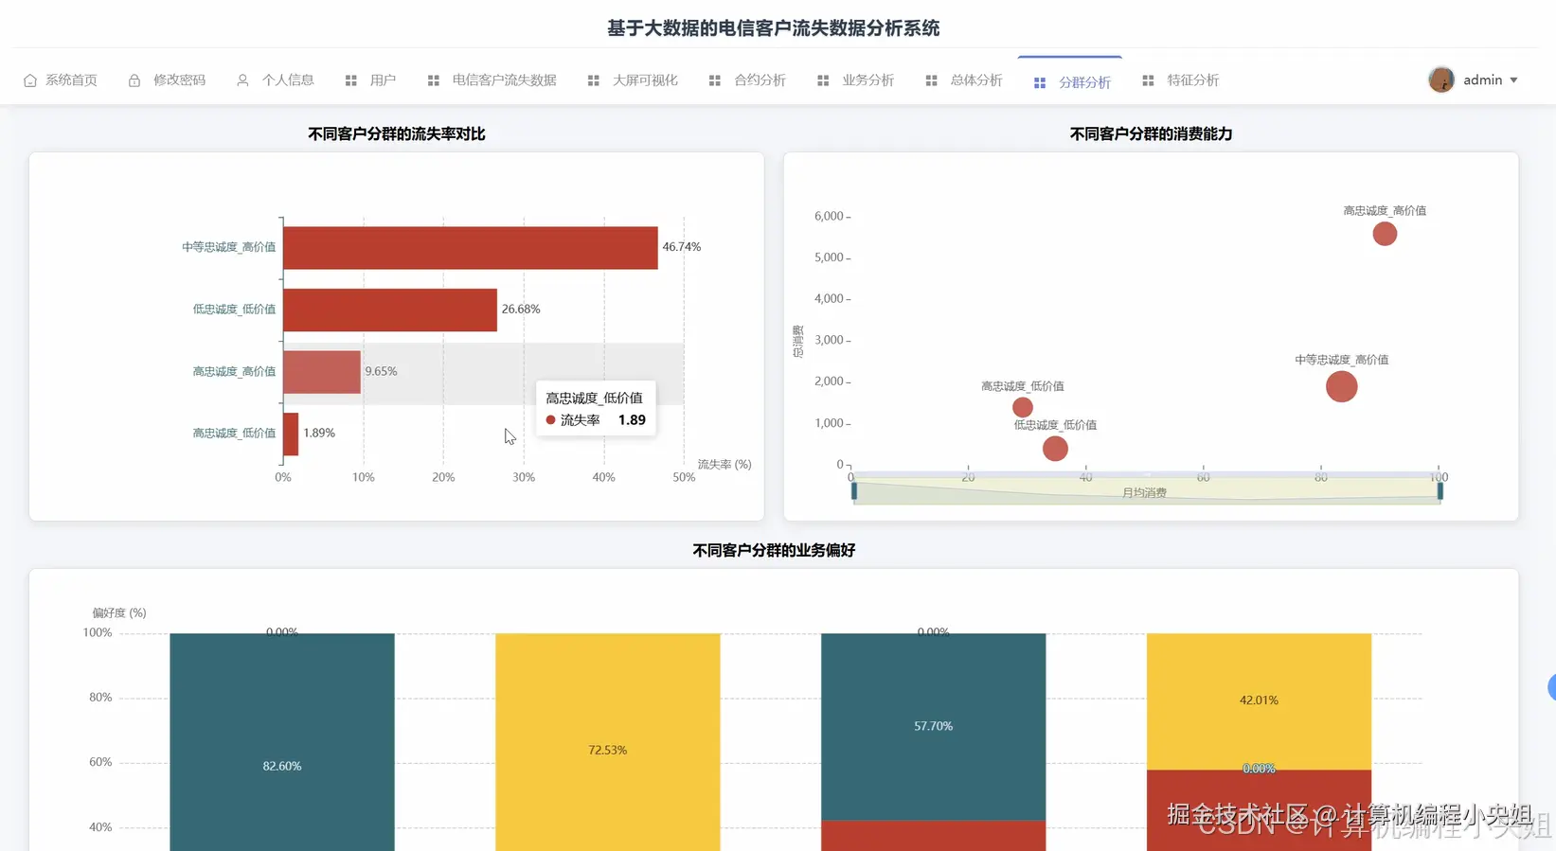Click the blue grid icon beside 分群分析
This screenshot has width=1556, height=851.
1040,83
